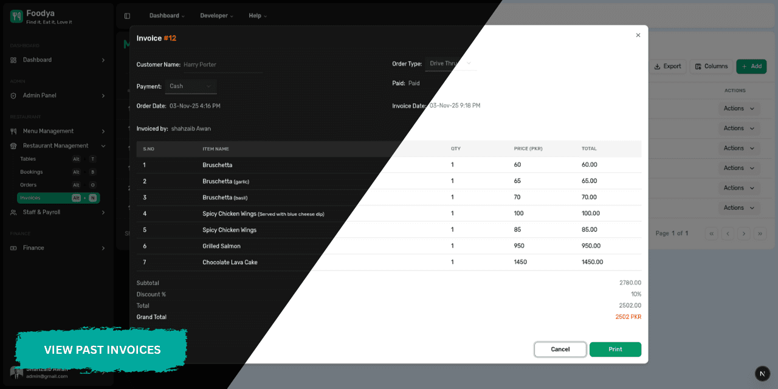This screenshot has height=389, width=778.
Task: Click the green Add button
Action: point(751,66)
